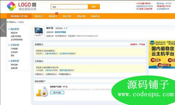Open 我的店铺 in the sidebar

[14, 65]
